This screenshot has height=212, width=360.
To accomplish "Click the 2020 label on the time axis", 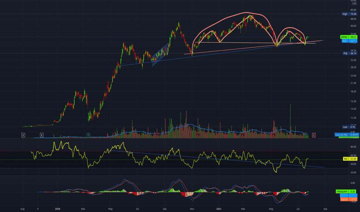I will 58,209.
